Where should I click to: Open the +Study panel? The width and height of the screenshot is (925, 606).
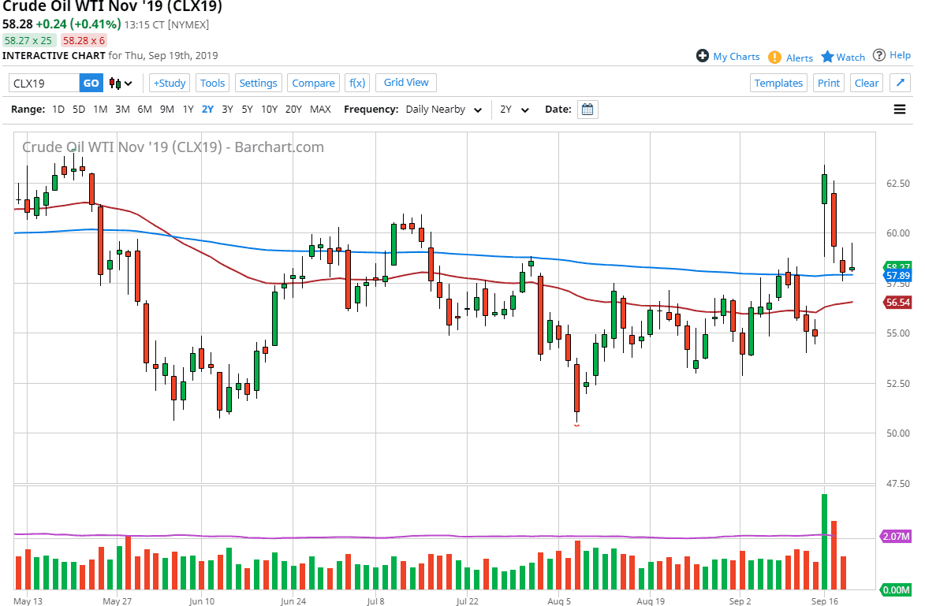click(169, 82)
